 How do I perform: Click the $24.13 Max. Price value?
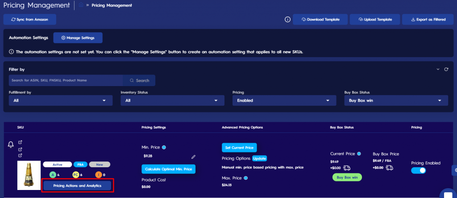pyautogui.click(x=227, y=185)
